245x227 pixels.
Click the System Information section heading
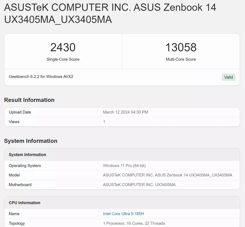tap(31, 141)
